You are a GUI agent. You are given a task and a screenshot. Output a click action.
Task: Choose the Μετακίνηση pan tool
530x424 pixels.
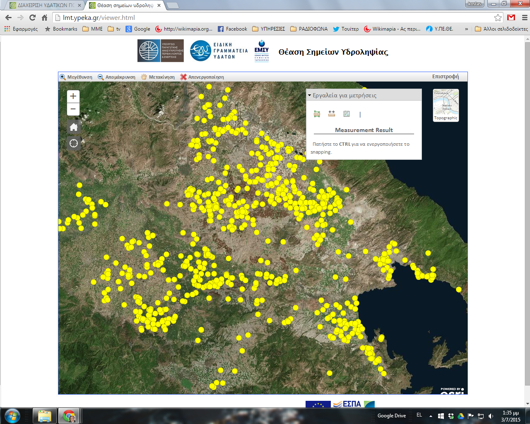(x=158, y=77)
